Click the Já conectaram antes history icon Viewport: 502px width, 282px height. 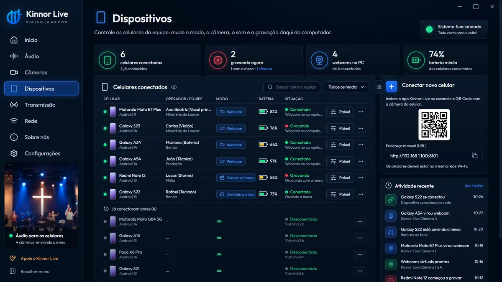pyautogui.click(x=106, y=208)
